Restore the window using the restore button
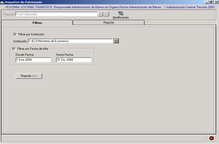Screen dimensions: 219x144 coord(211,2)
